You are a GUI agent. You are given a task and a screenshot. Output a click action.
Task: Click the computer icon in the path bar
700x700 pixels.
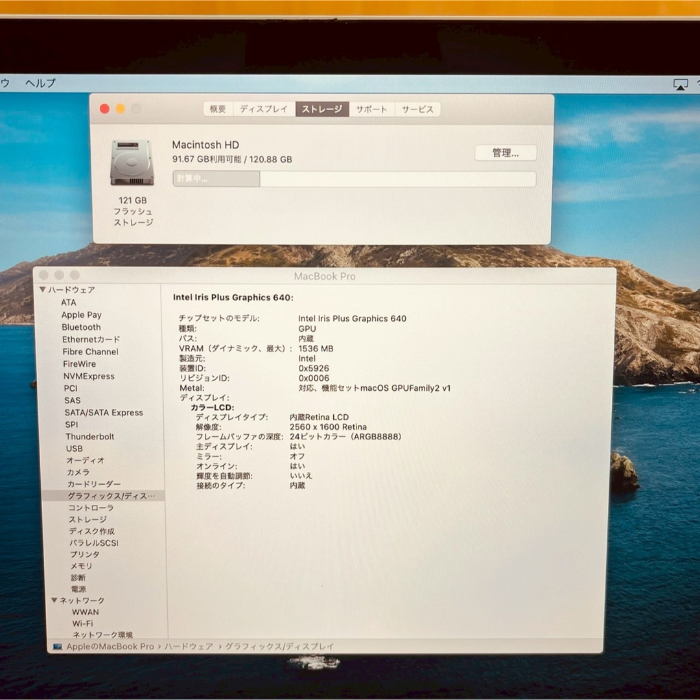[x=58, y=646]
